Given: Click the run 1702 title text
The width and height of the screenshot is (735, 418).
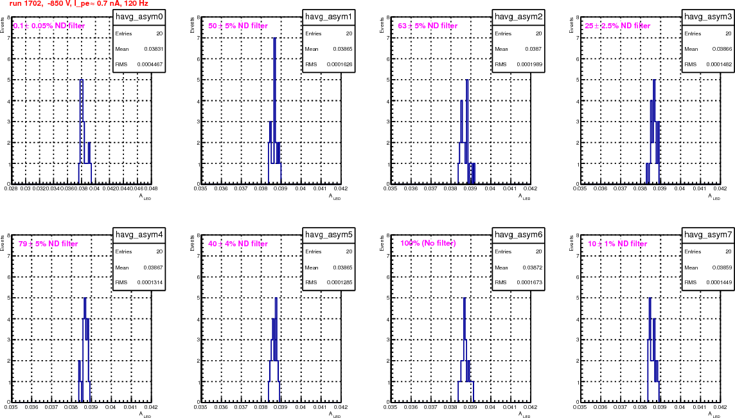Looking at the screenshot, I should coord(79,3).
